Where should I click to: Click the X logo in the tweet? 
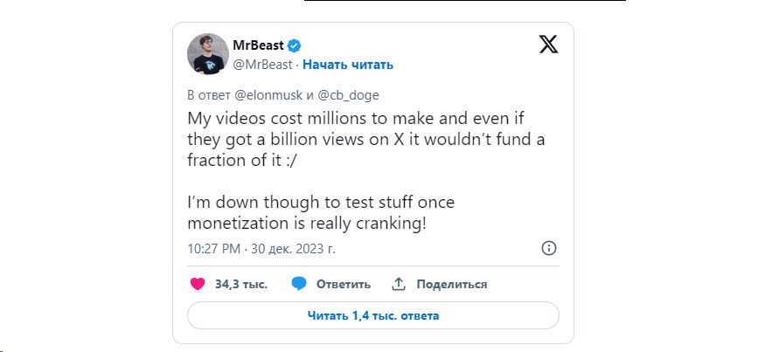pos(548,45)
